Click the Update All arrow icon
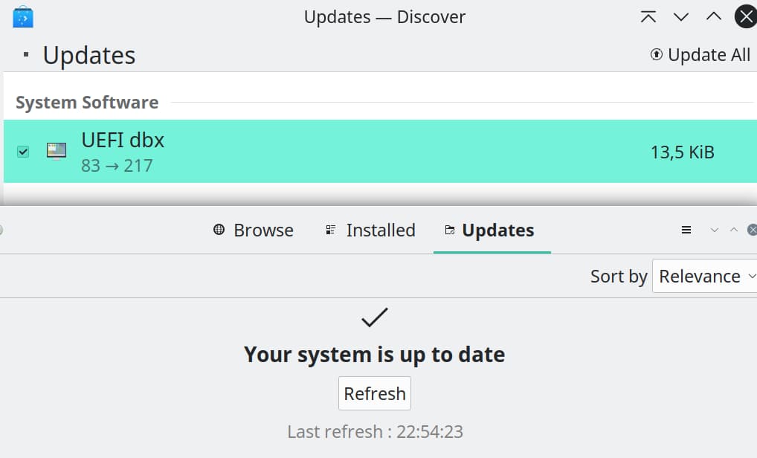757x458 pixels. (656, 54)
